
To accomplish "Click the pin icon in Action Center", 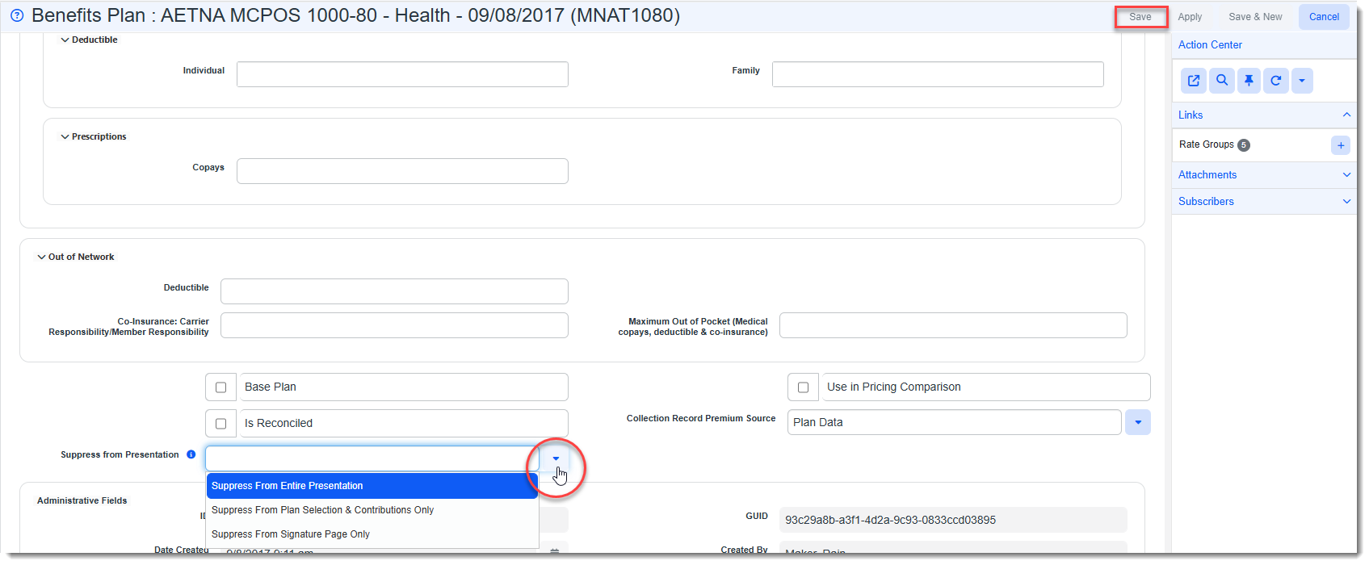I will [x=1249, y=81].
